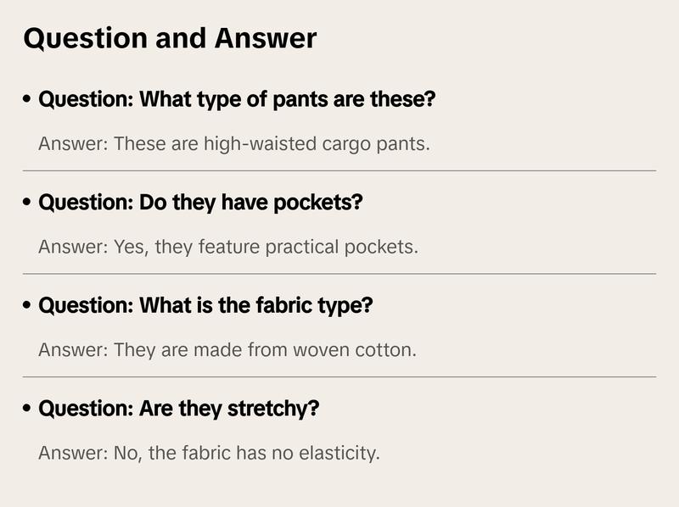
Task: Click the 'Answer:' label before 'They are made'
Action: (x=73, y=349)
